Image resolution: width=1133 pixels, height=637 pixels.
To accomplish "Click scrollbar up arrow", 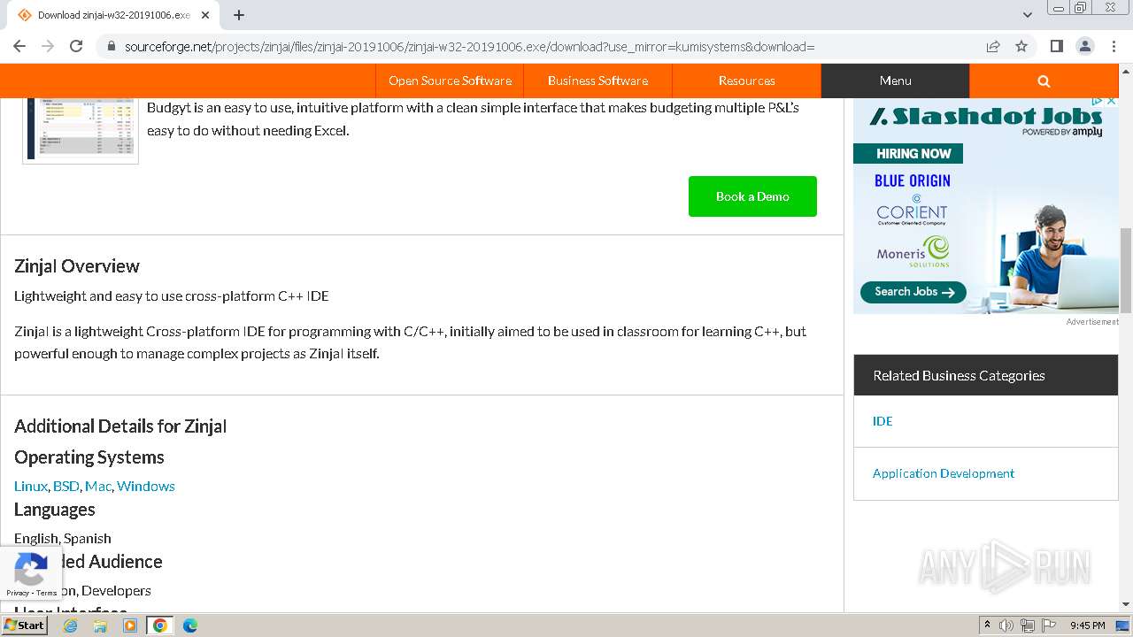I will (x=1126, y=70).
